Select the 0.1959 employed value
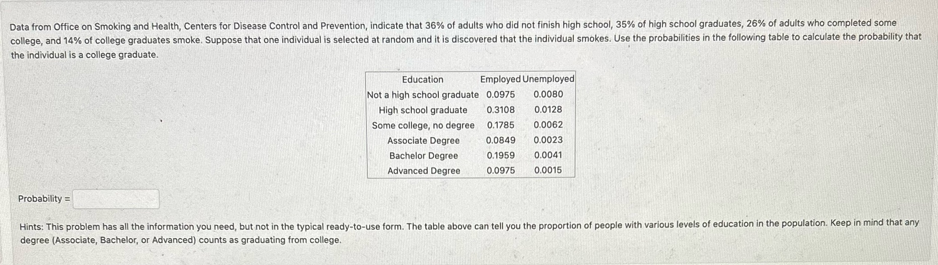This screenshot has height=265, width=938. (501, 155)
